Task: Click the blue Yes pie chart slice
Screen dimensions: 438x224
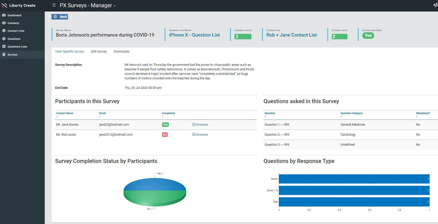Action: point(155,184)
